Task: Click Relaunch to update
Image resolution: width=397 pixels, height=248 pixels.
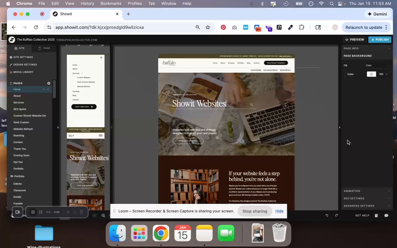Action: tap(364, 27)
